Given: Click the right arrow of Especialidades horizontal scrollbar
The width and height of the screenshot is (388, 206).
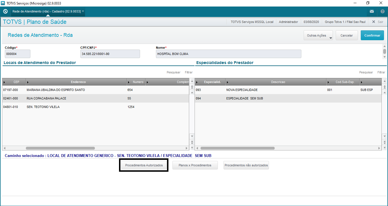Looking at the screenshot, I should (x=379, y=148).
